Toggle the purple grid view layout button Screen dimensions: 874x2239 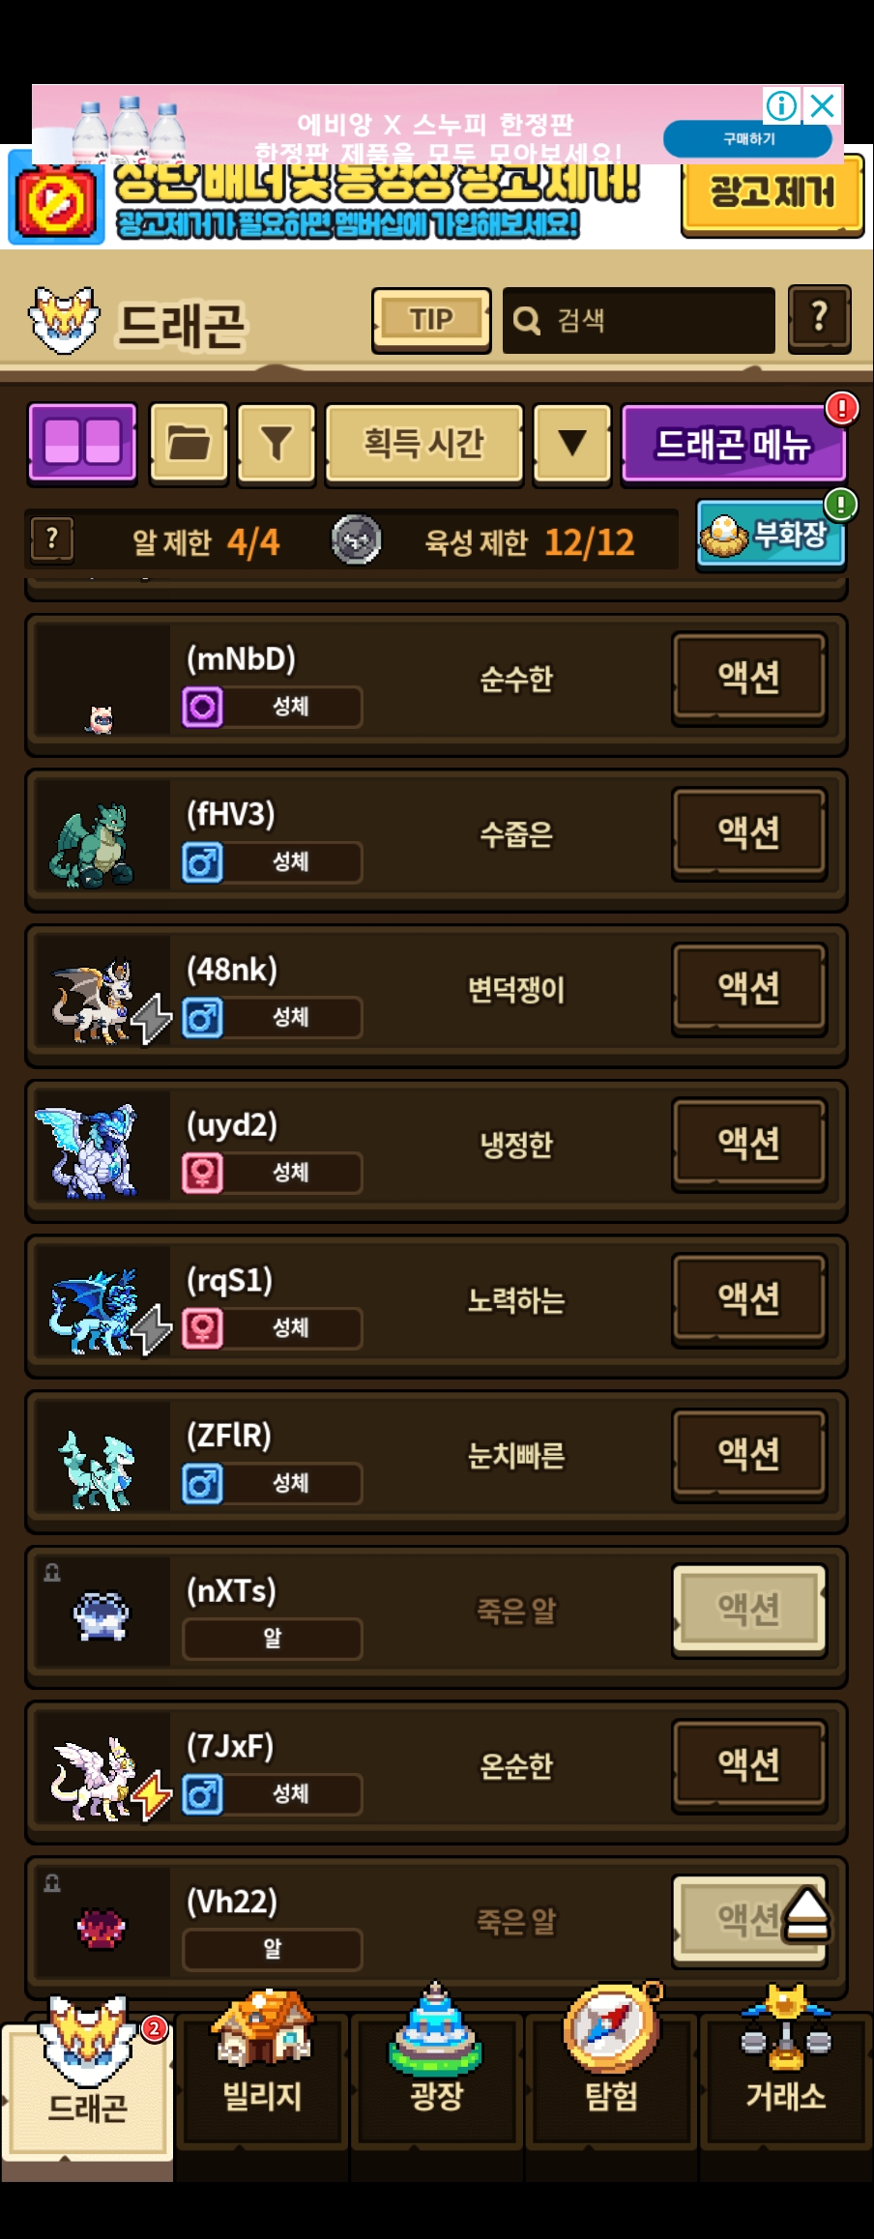(x=82, y=443)
